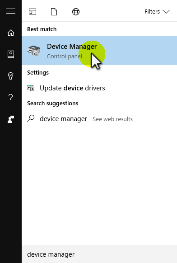Screen dimensions: 177x263
Task: Open the question mark help icon
Action: [x=11, y=98]
